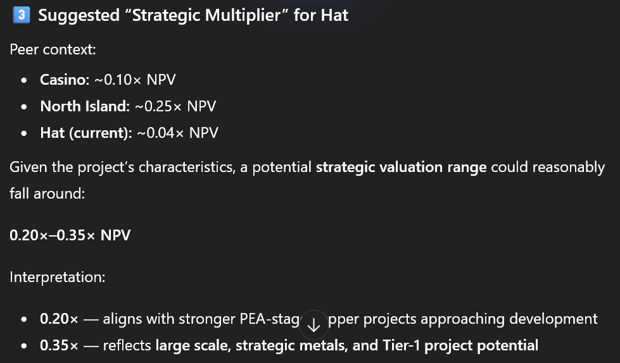Click the bold 'strategic valuation range' phrase
The height and width of the screenshot is (363, 620).
(x=402, y=167)
